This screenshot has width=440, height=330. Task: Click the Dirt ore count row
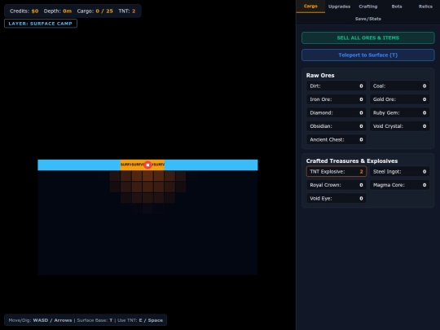pos(337,86)
